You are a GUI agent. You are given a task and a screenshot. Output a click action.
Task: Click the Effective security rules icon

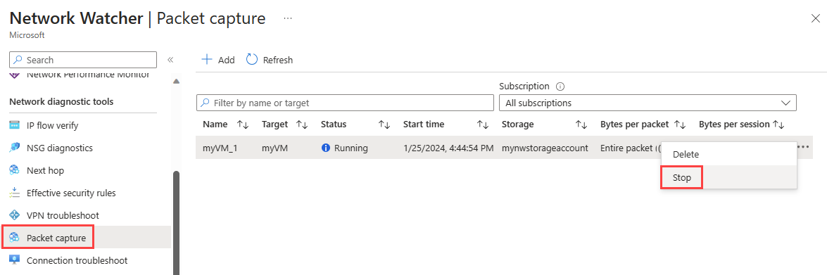tap(15, 193)
